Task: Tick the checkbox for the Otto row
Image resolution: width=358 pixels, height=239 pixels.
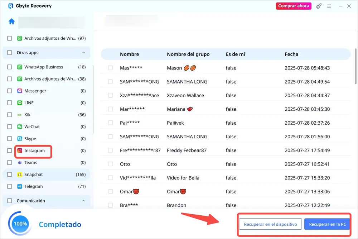Action: point(110,164)
